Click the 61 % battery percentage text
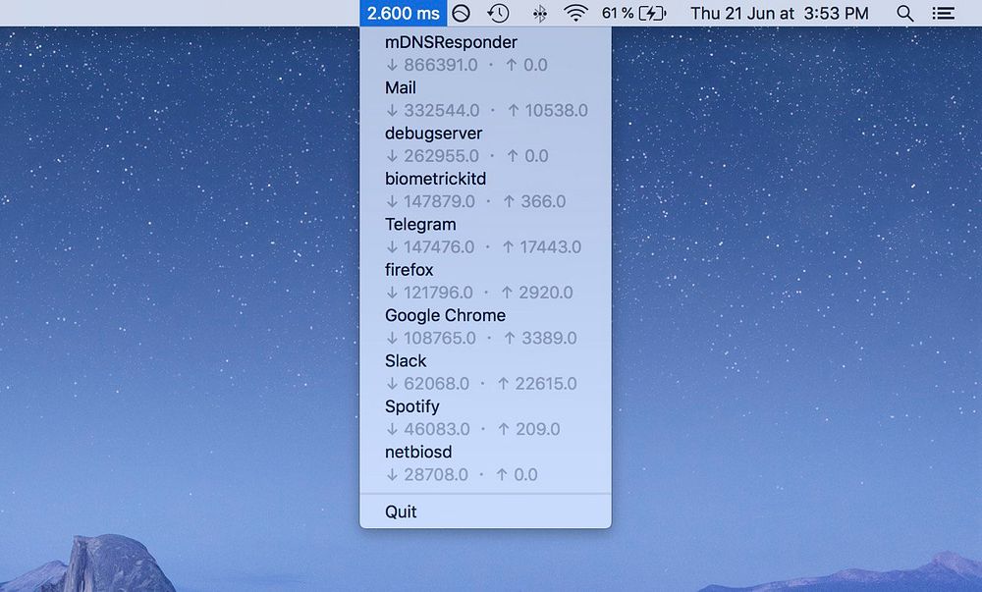 tap(618, 13)
